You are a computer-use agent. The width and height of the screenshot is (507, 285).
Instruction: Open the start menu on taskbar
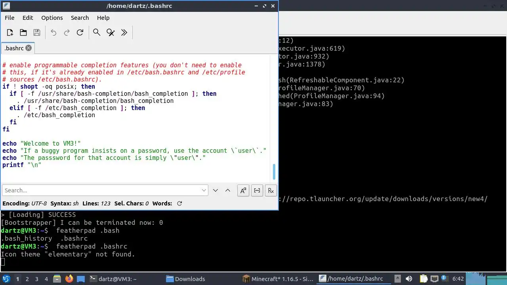coord(6,279)
